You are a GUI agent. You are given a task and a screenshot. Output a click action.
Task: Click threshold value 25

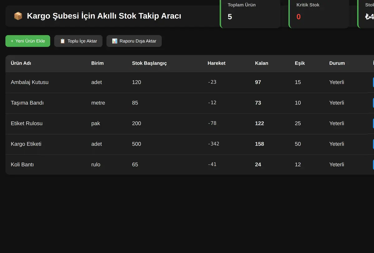tap(298, 123)
